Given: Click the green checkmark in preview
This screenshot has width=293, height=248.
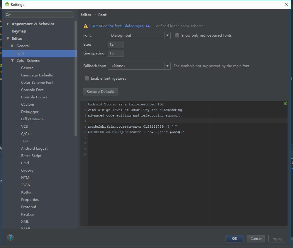Looking at the screenshot, I should (x=285, y=103).
